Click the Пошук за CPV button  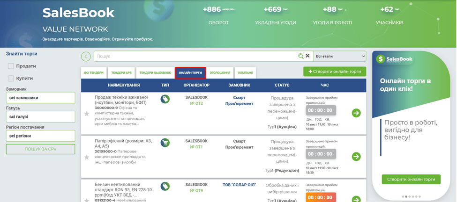click(40, 149)
